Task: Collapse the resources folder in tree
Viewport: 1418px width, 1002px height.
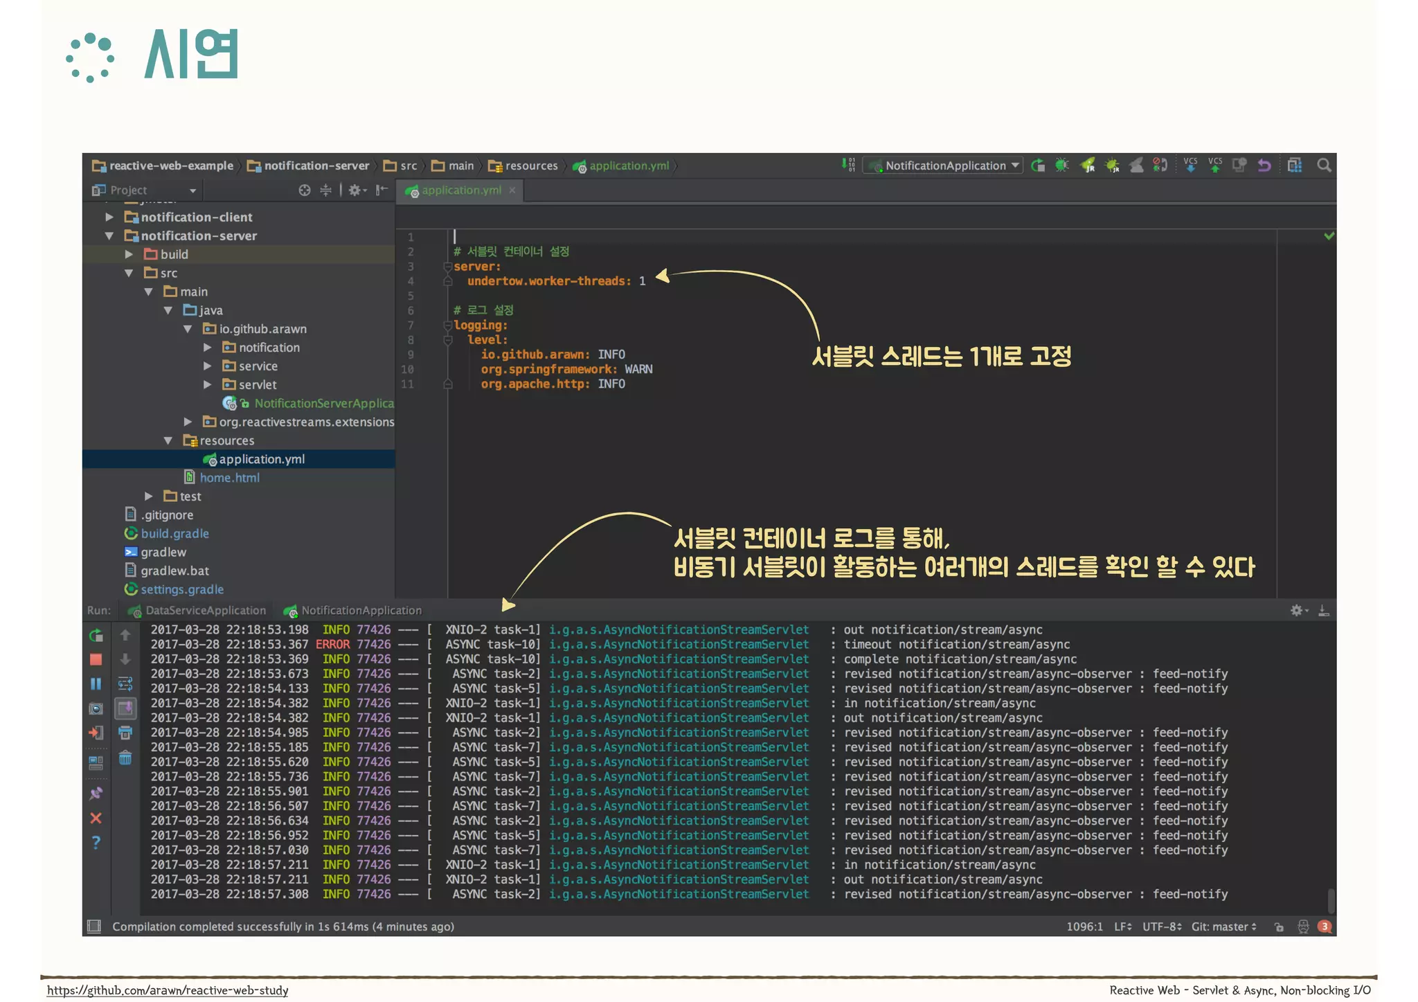Action: pyautogui.click(x=168, y=440)
